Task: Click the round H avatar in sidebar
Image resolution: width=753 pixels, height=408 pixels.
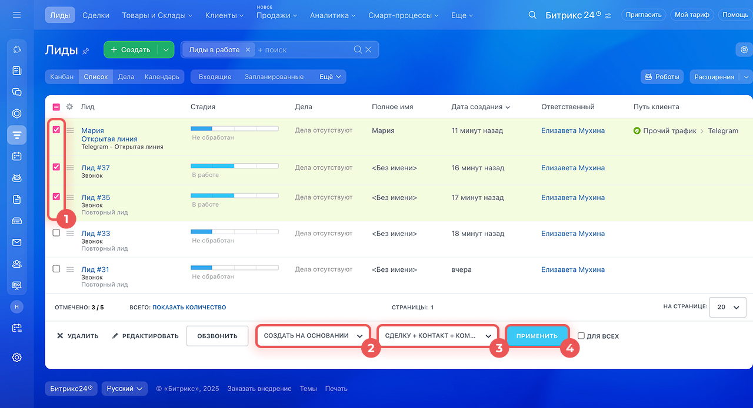Action: point(17,306)
